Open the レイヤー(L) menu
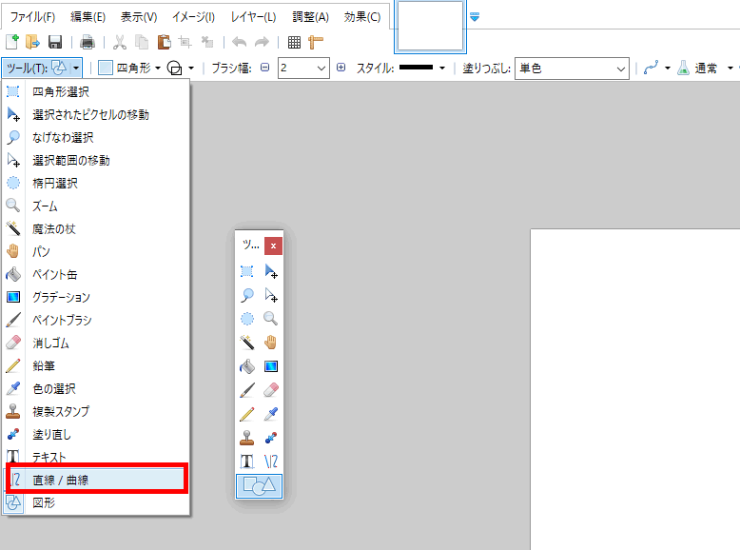The height and width of the screenshot is (550, 740). point(253,17)
